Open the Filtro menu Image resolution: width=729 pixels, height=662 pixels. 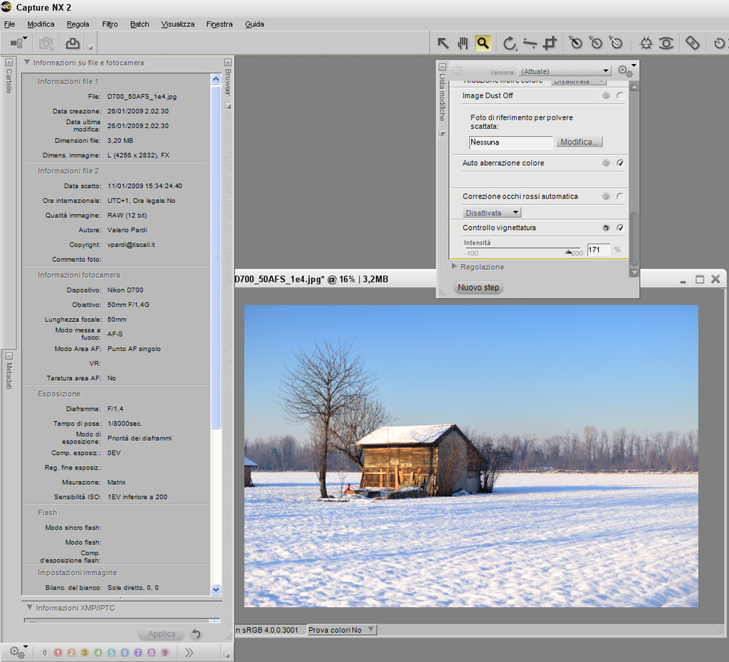coord(110,24)
